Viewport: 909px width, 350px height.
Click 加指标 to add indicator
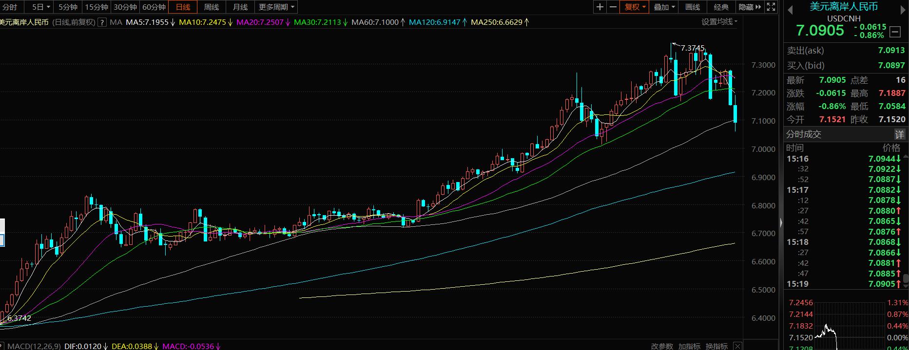(689, 346)
